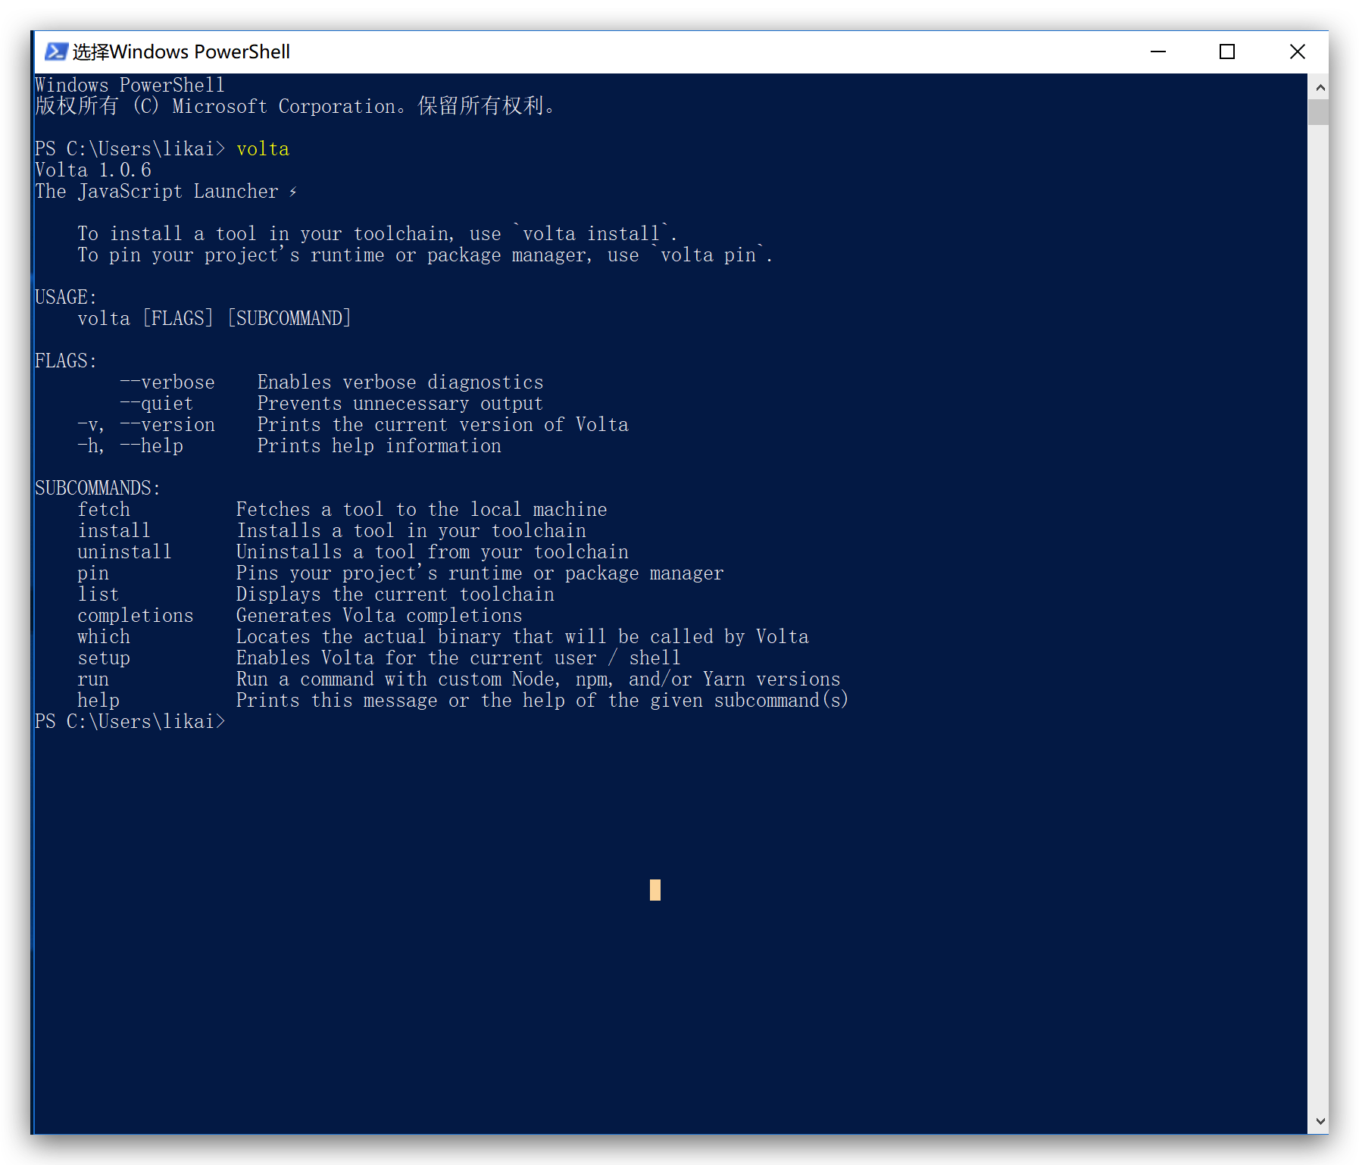Image resolution: width=1359 pixels, height=1165 pixels.
Task: Close the PowerShell window
Action: tap(1297, 52)
